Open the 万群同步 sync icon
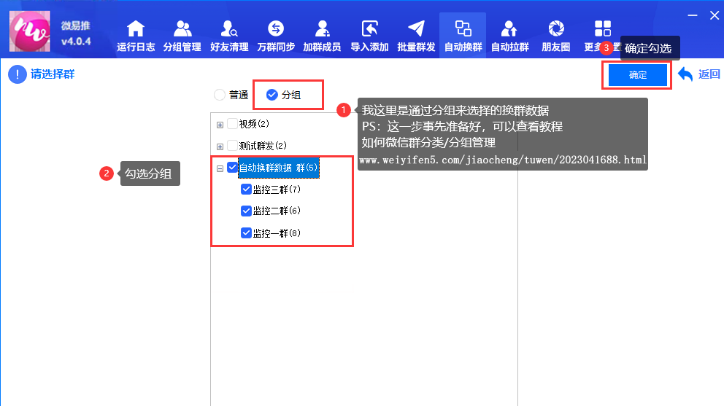The width and height of the screenshot is (724, 406). (x=276, y=29)
